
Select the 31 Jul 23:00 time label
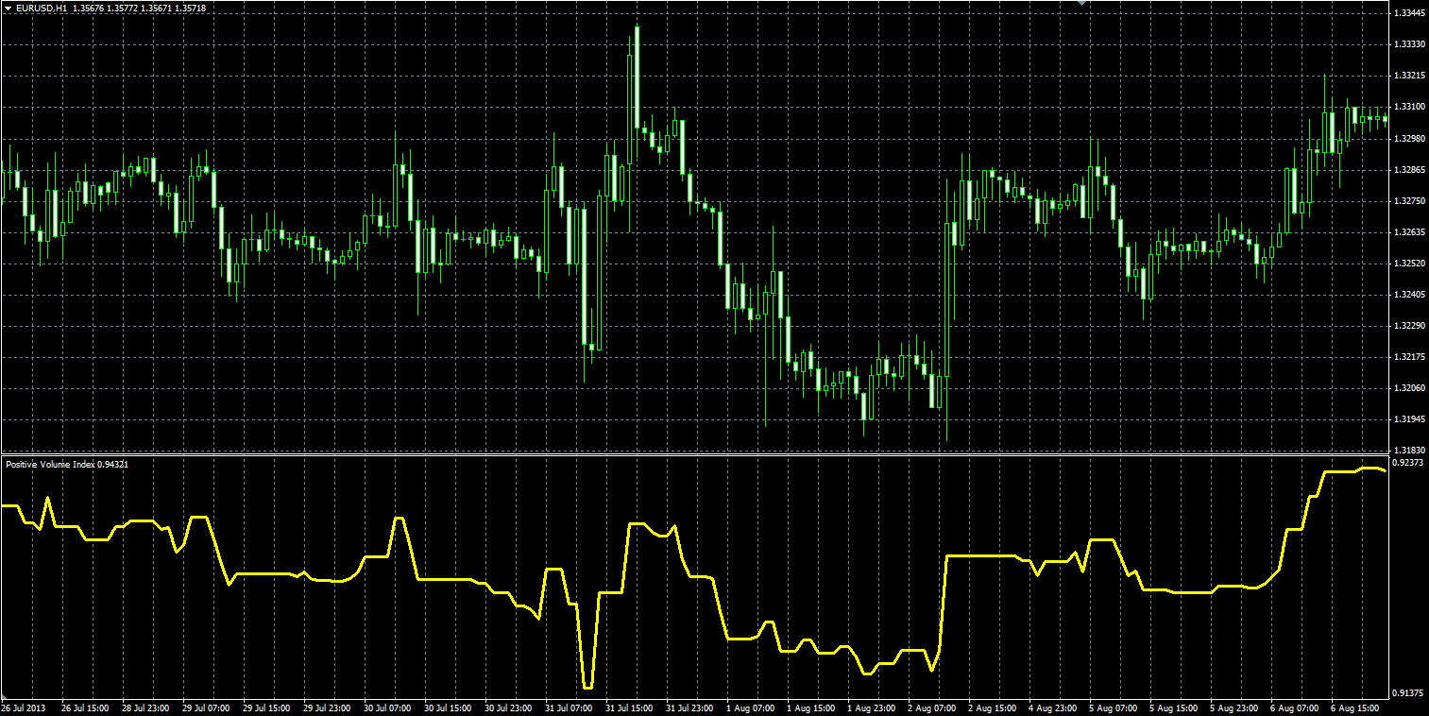(x=689, y=707)
